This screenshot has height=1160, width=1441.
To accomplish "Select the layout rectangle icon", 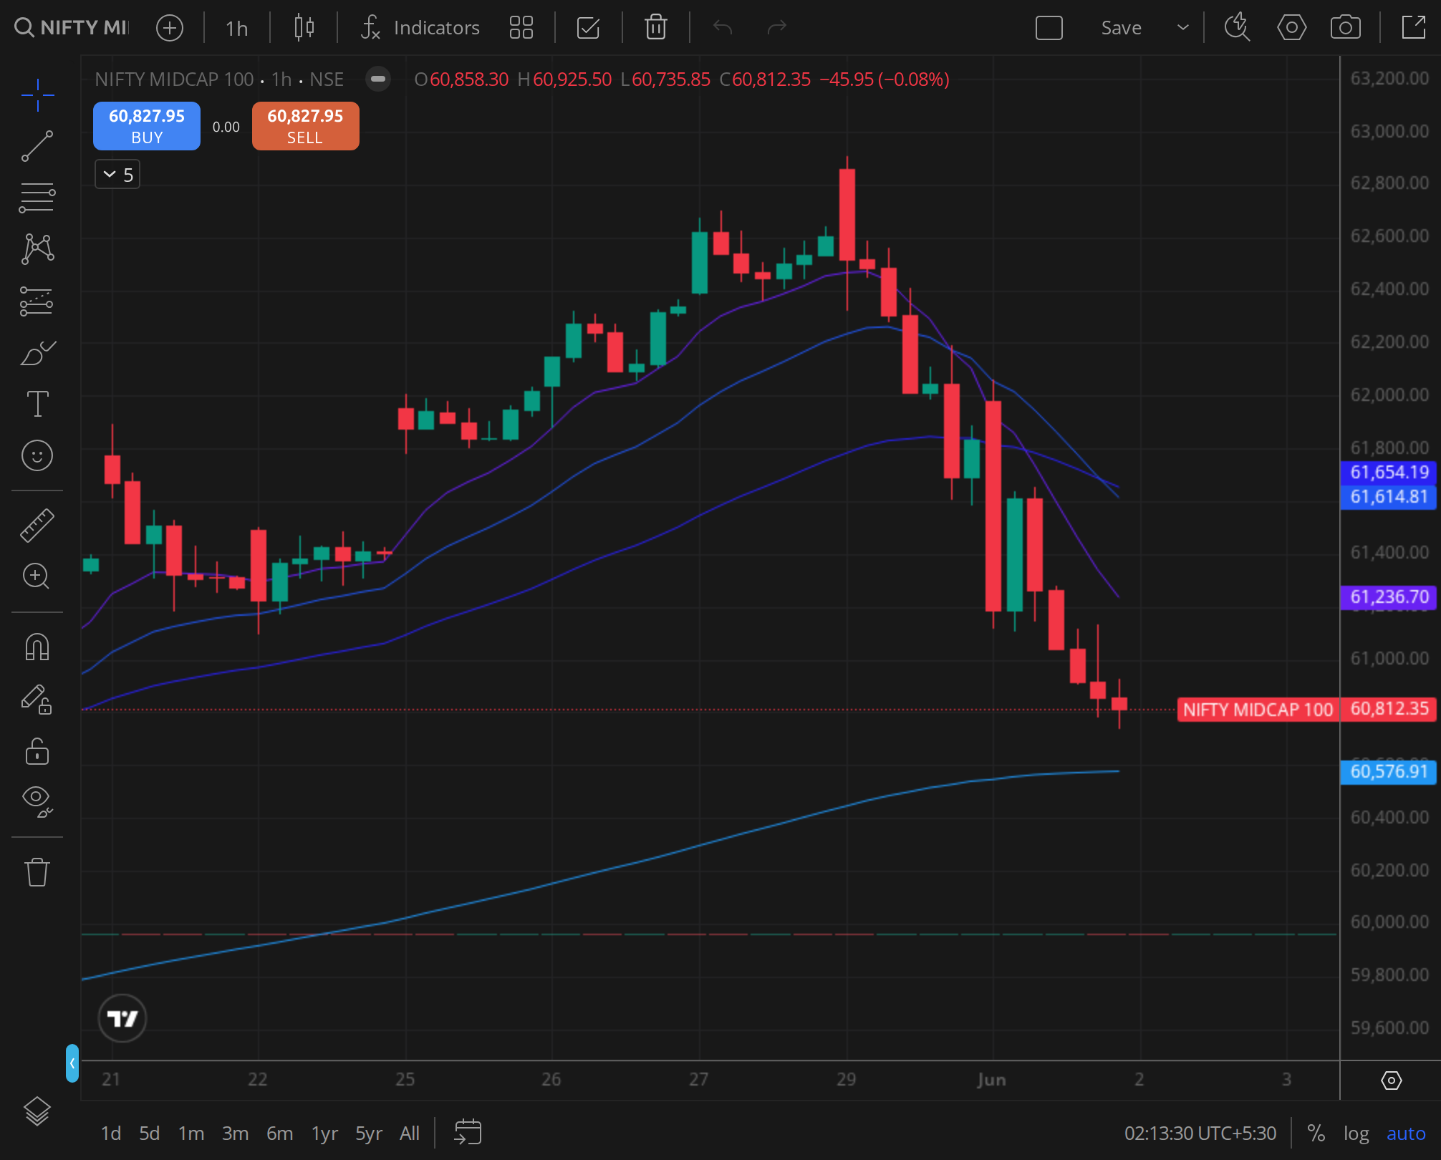I will tap(1049, 28).
